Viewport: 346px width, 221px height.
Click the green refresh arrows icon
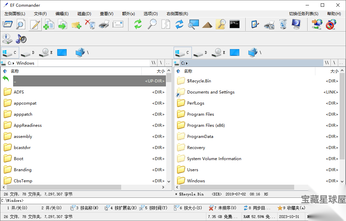(138, 24)
